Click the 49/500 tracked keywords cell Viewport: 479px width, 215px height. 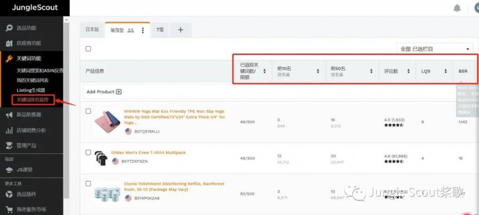tap(247, 122)
